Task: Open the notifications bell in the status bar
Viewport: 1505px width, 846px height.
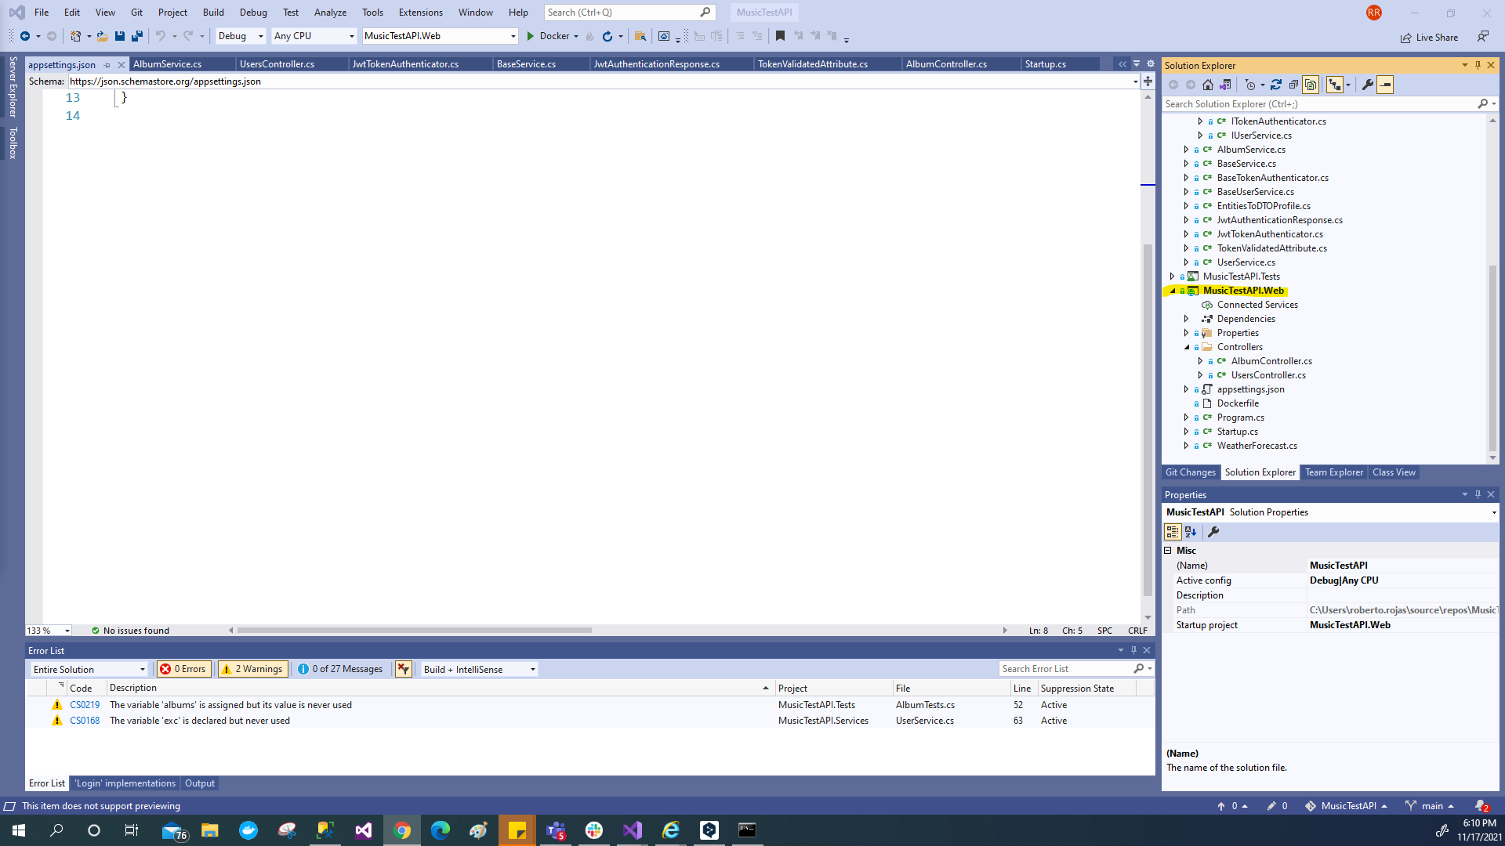Action: tap(1481, 805)
